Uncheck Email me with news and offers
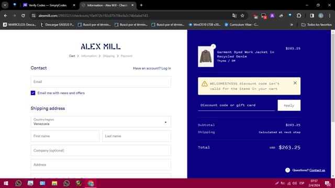335x188 pixels. tap(33, 93)
